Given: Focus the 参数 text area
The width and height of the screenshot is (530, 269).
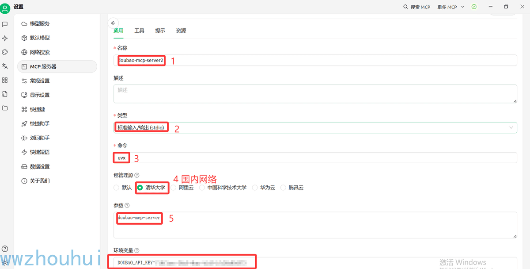Looking at the screenshot, I should tap(315, 225).
